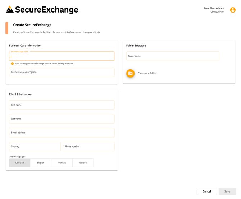Click the Create new folder label
The width and height of the screenshot is (241, 199).
[x=147, y=73]
